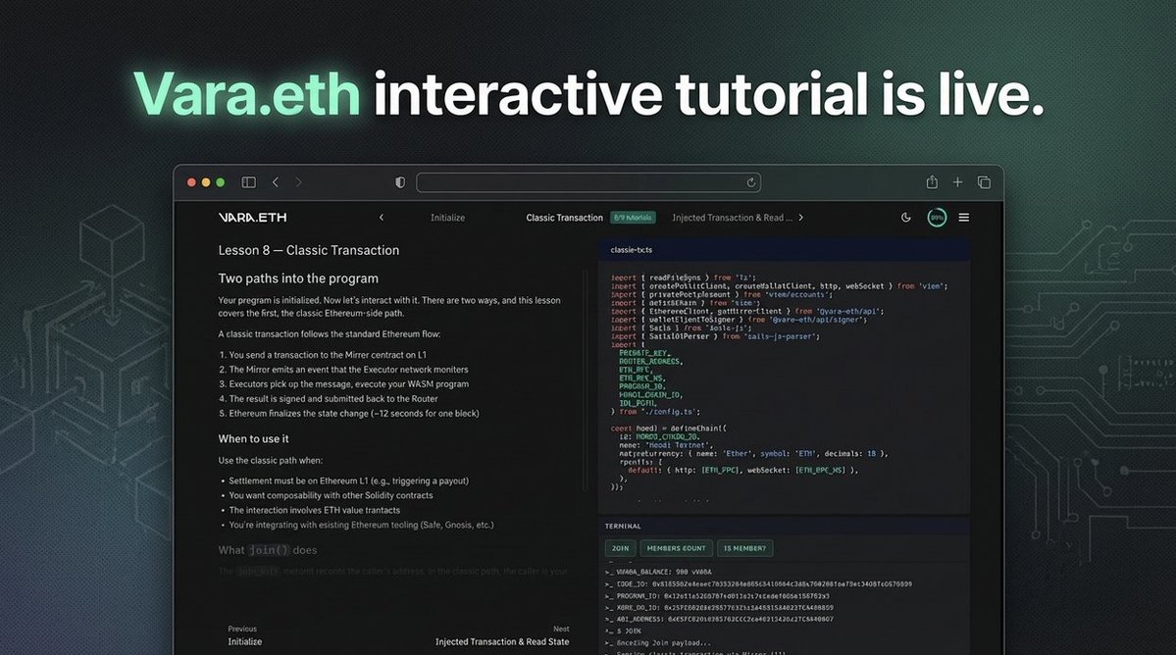
Task: Go forward with browser forward arrow
Action: point(298,182)
